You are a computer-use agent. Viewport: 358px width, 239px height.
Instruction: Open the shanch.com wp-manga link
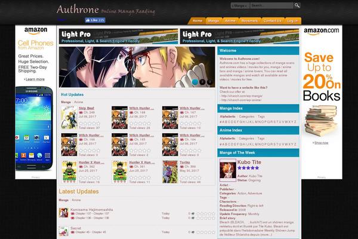(x=242, y=96)
